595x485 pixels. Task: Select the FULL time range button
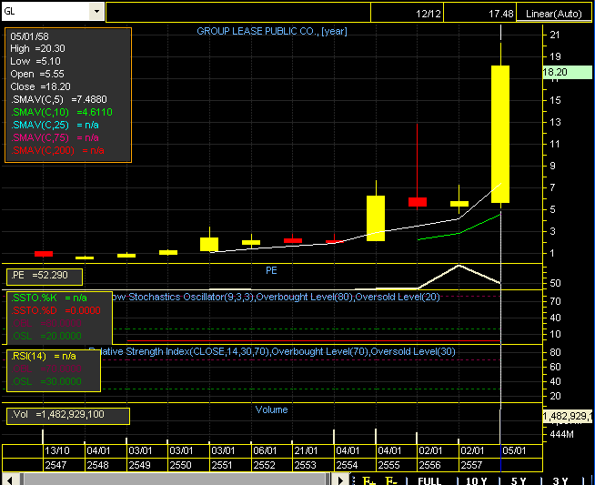click(x=429, y=480)
